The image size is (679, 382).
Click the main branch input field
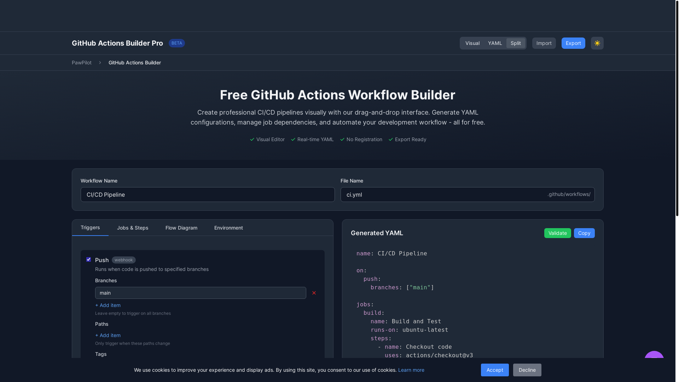pyautogui.click(x=201, y=293)
